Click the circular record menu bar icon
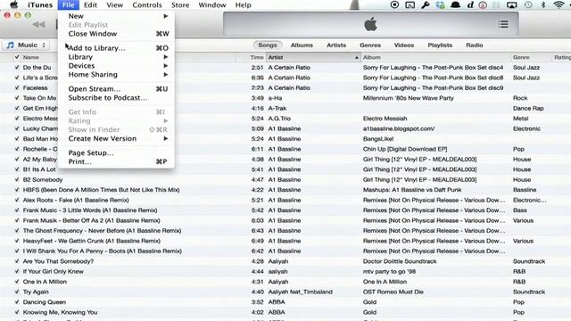Screen dimensions: 571x321 click(394, 4)
